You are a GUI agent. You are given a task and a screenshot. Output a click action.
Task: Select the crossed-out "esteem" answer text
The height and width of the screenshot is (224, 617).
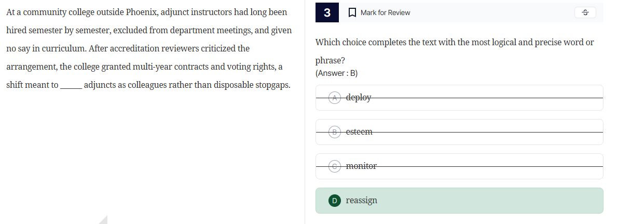359,131
